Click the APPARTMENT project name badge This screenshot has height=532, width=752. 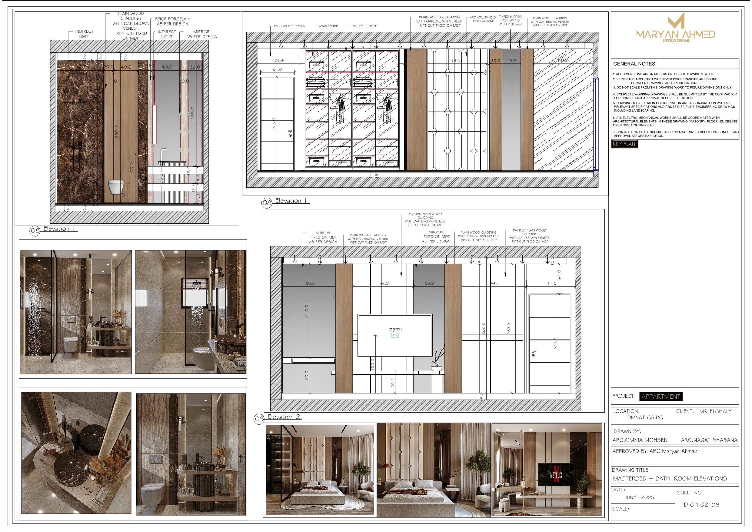tap(660, 396)
